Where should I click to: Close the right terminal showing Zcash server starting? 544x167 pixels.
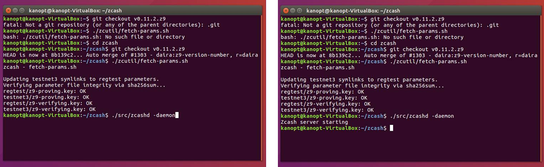286,10
